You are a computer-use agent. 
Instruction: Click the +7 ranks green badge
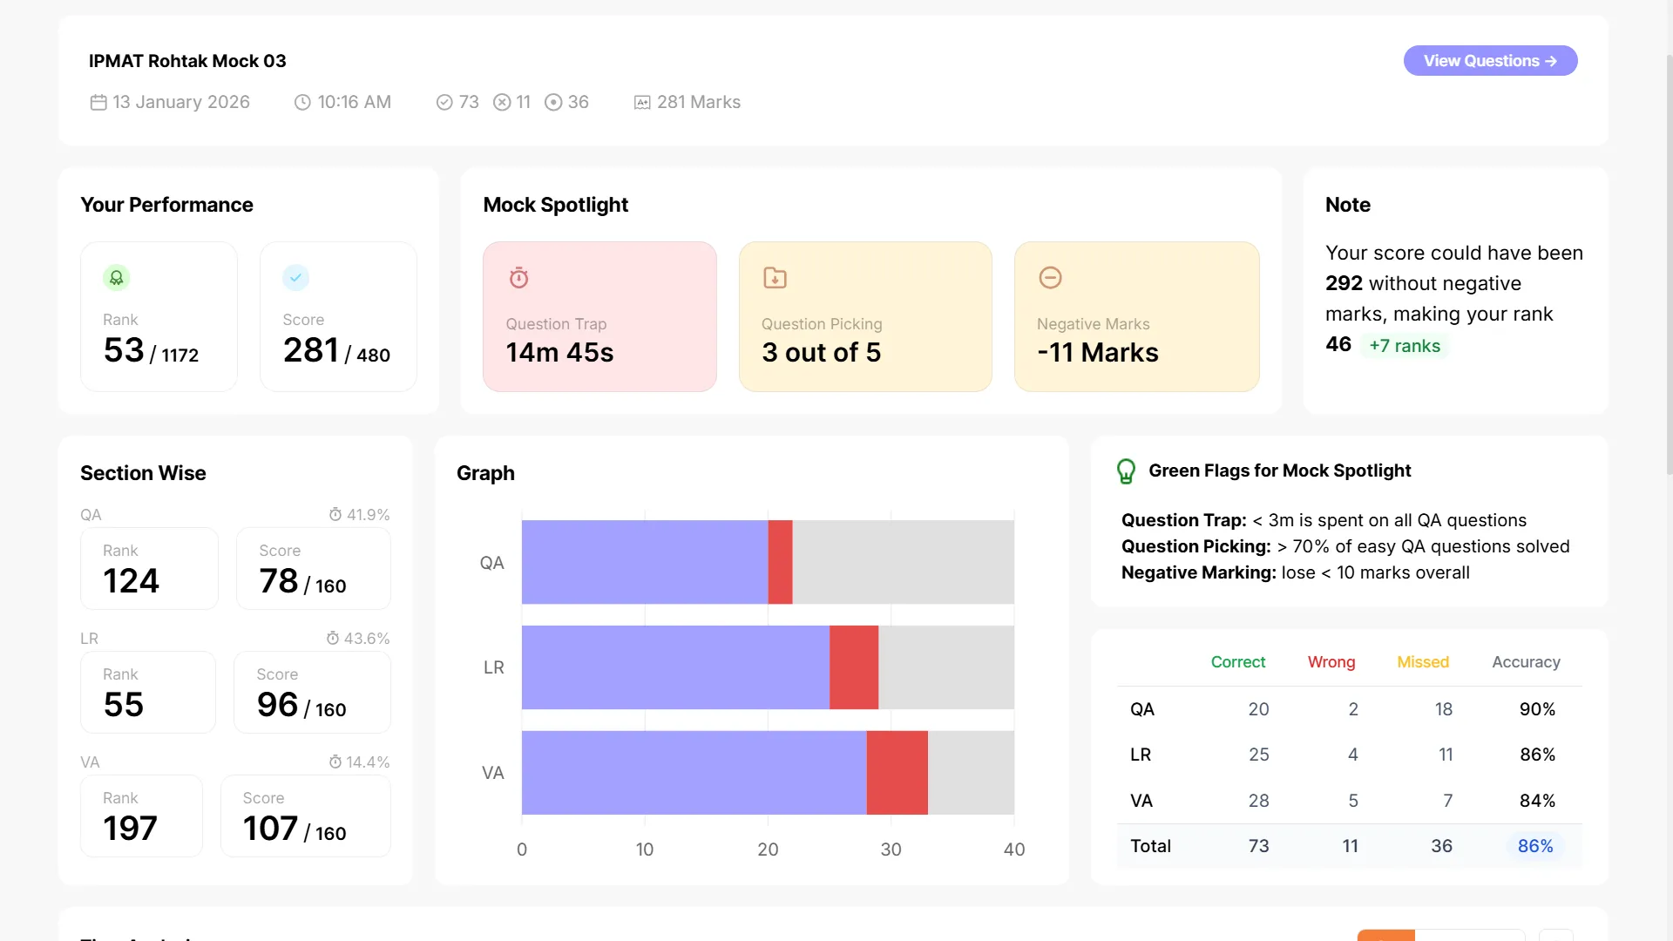pyautogui.click(x=1405, y=346)
